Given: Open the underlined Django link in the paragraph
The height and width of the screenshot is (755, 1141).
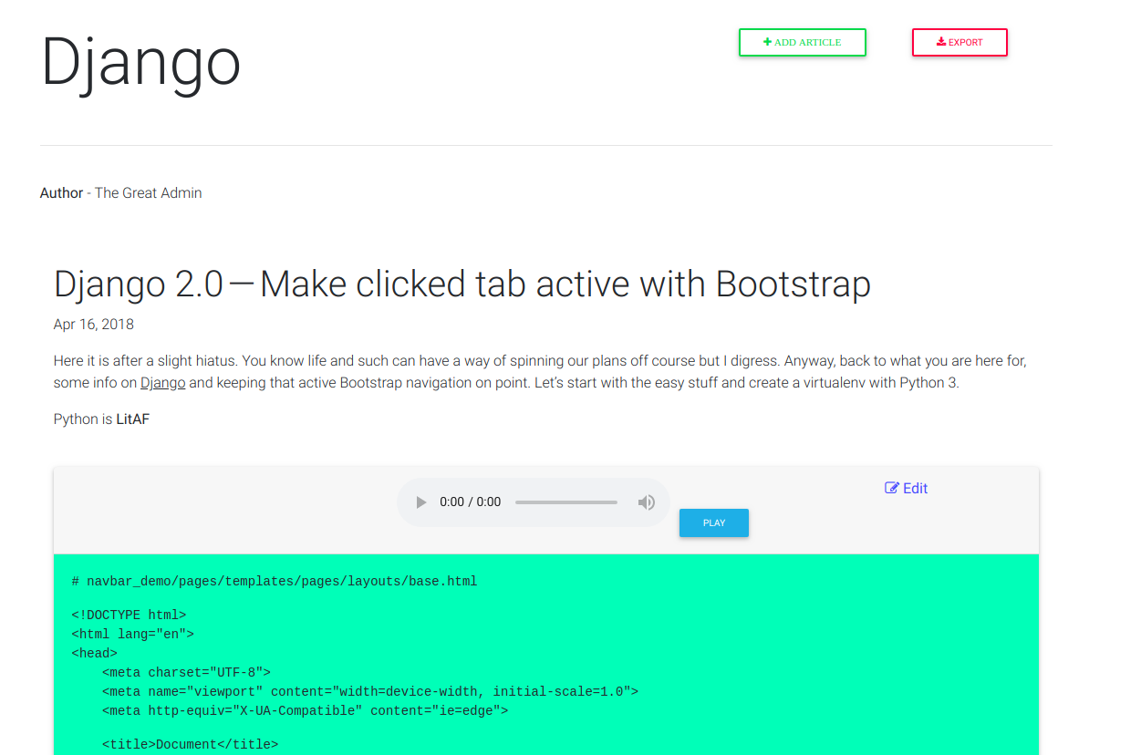Looking at the screenshot, I should coord(163,383).
